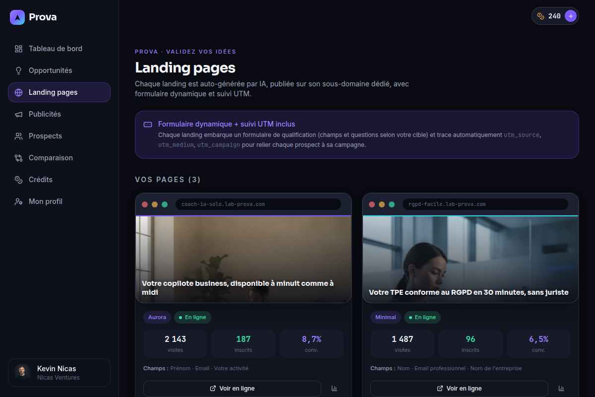Click the Prospects people icon
The height and width of the screenshot is (397, 595).
pyautogui.click(x=19, y=136)
